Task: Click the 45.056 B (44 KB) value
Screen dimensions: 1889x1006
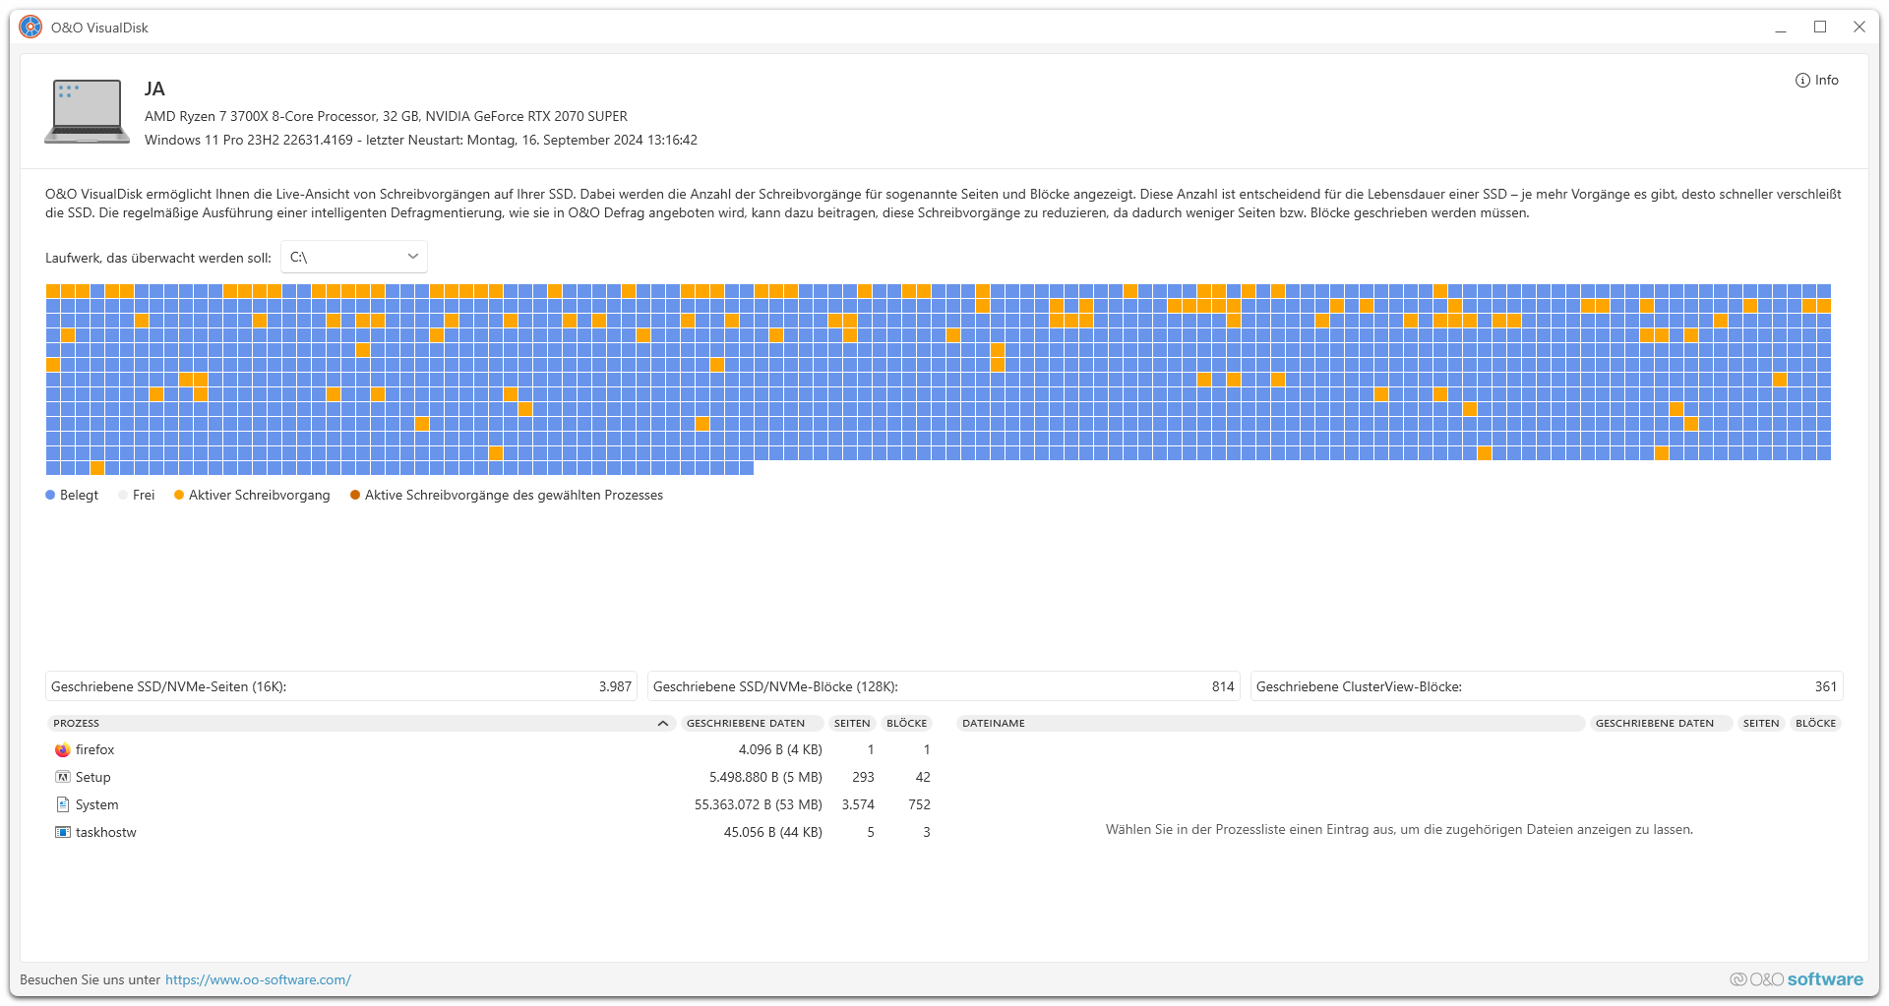Action: [x=773, y=832]
